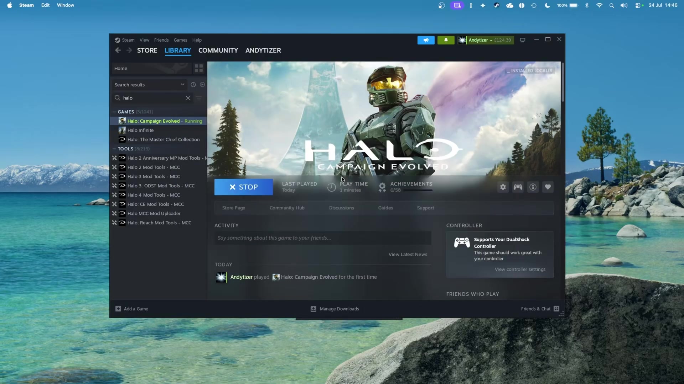Screen dimensions: 684x384
Task: Click Andytizer name in activity feed
Action: click(242, 277)
